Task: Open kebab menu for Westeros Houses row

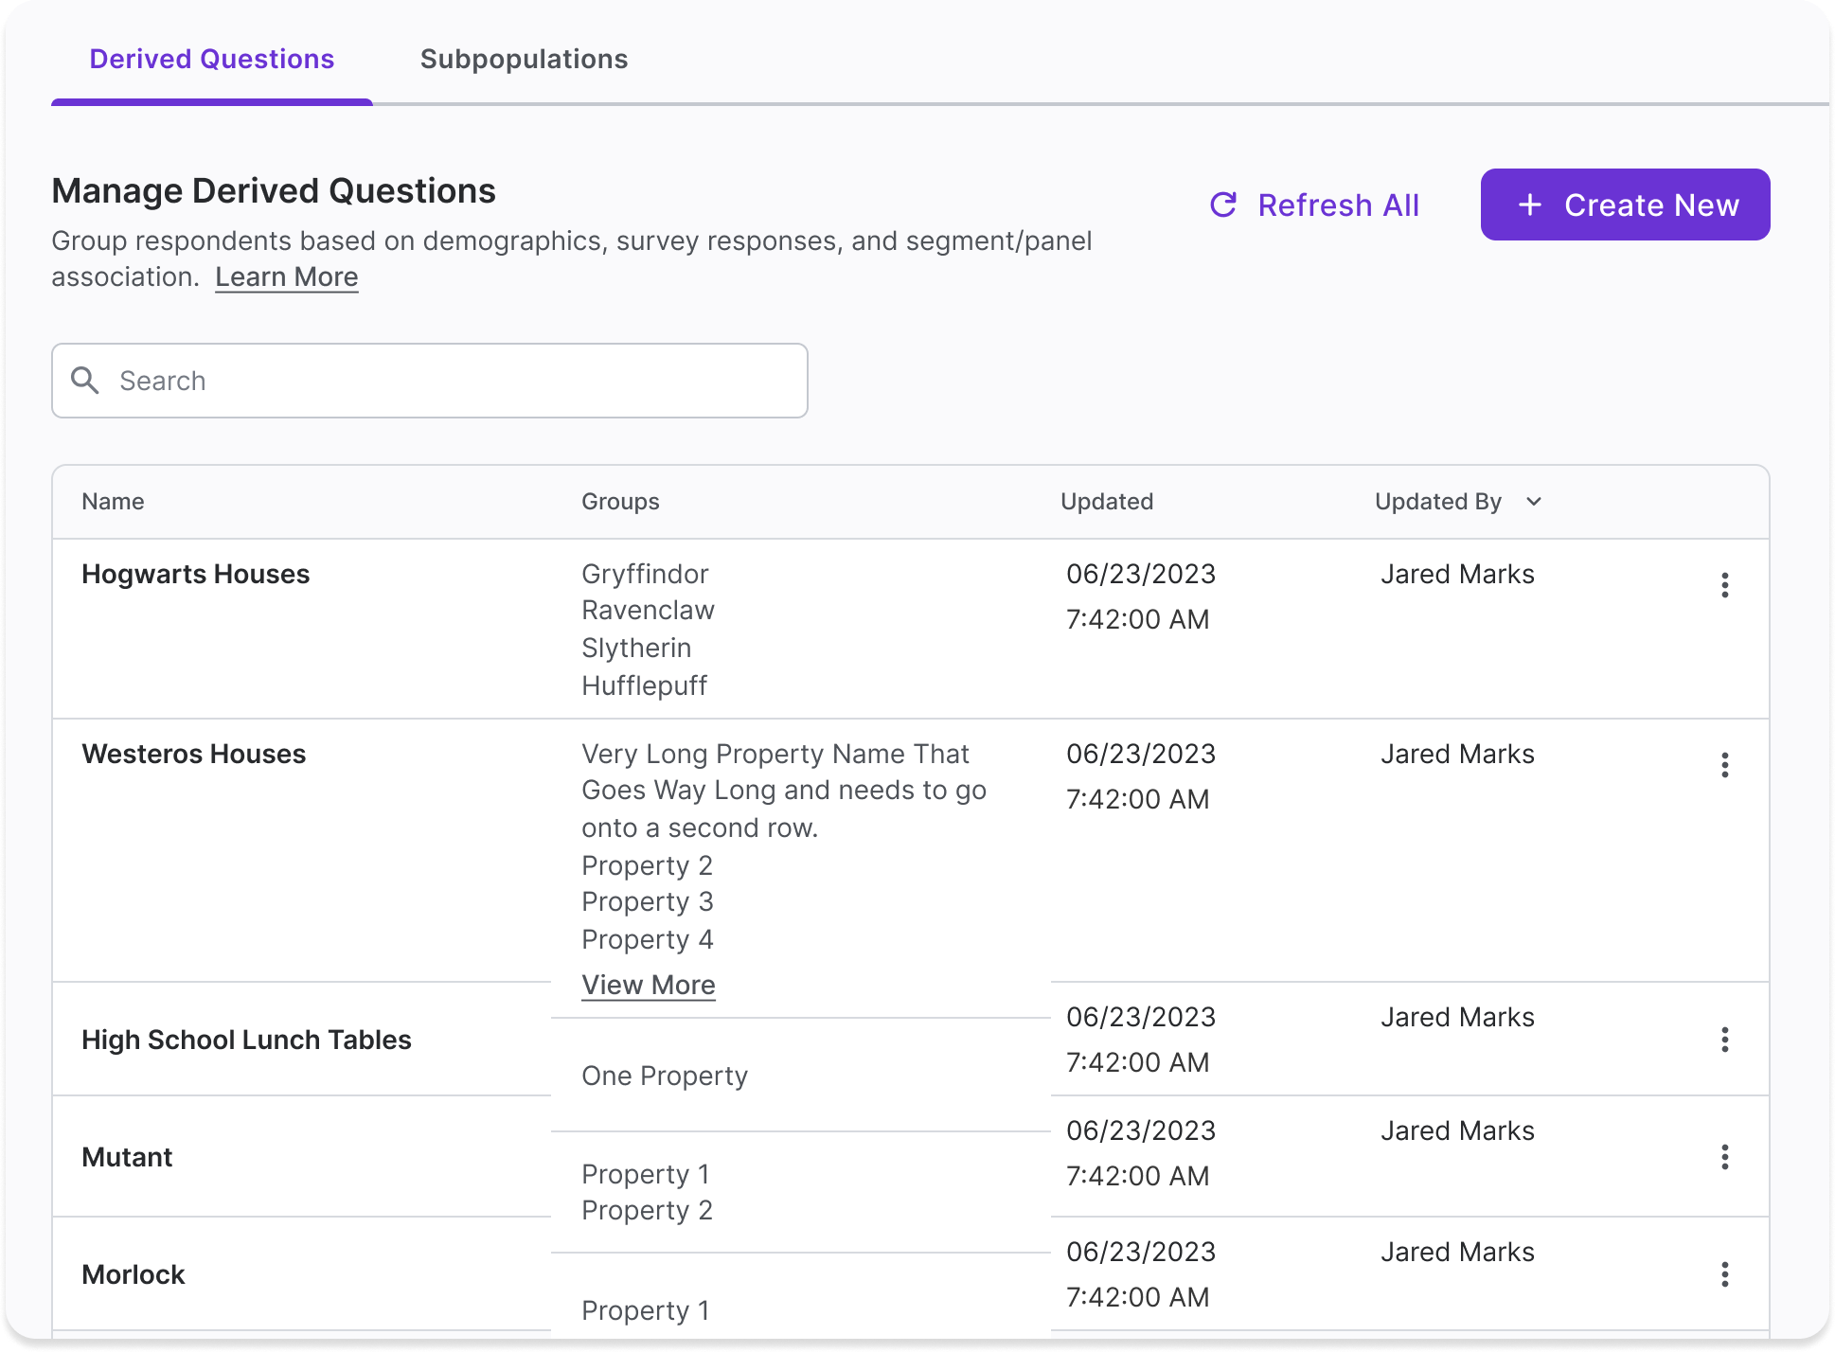Action: pos(1724,765)
